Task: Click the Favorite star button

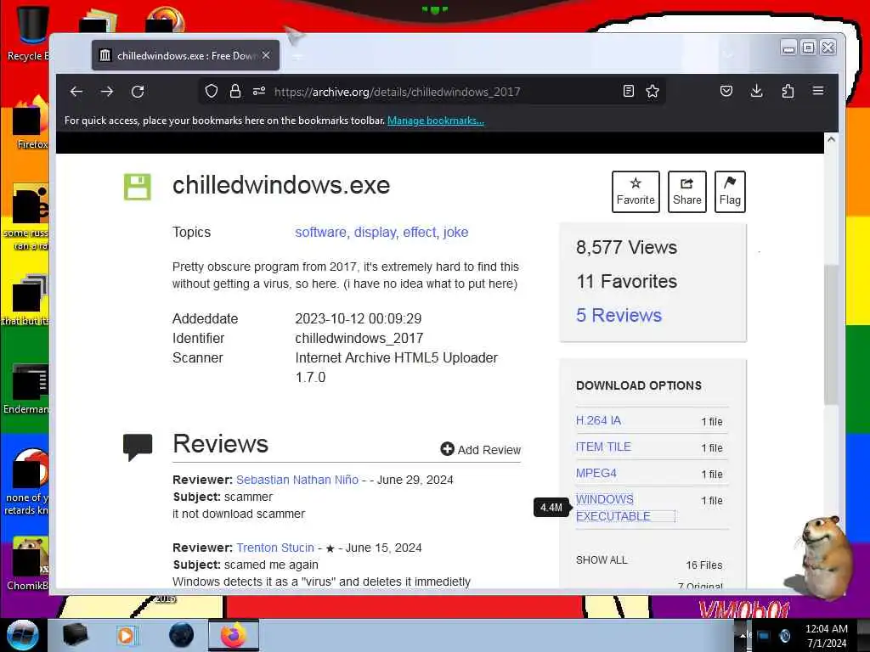Action: 636,192
